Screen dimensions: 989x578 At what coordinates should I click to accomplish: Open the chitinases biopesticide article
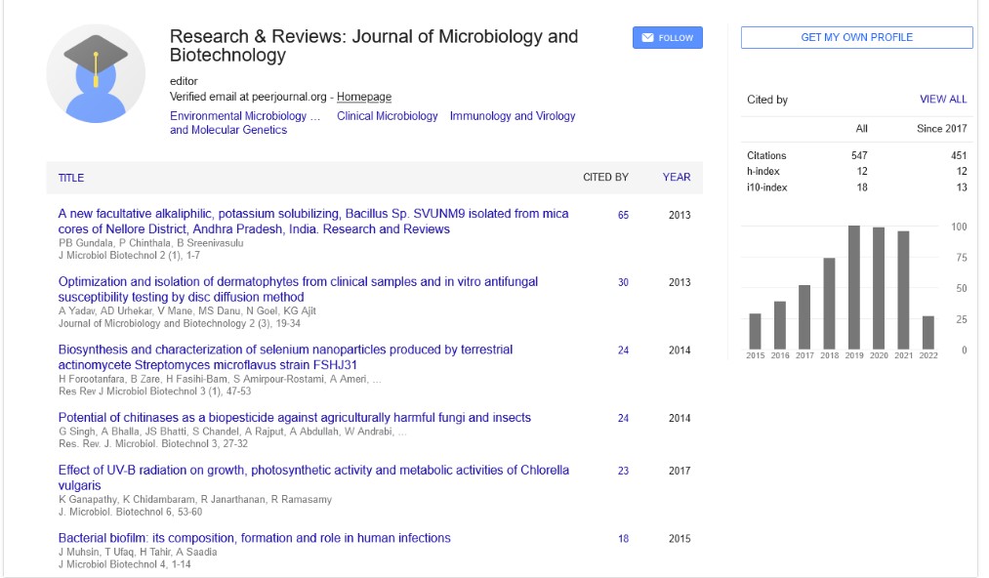tap(294, 417)
